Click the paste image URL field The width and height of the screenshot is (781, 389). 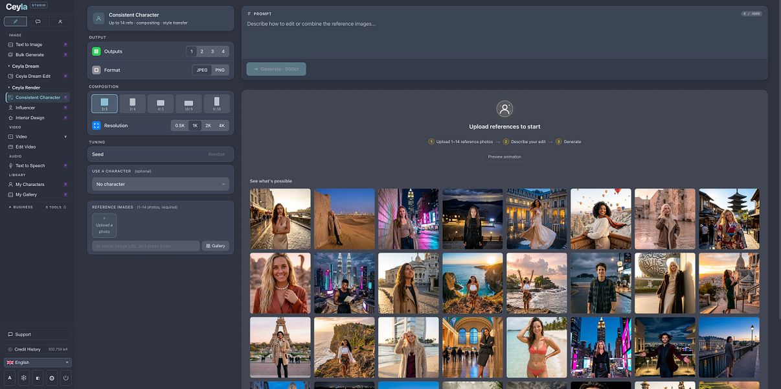click(146, 246)
